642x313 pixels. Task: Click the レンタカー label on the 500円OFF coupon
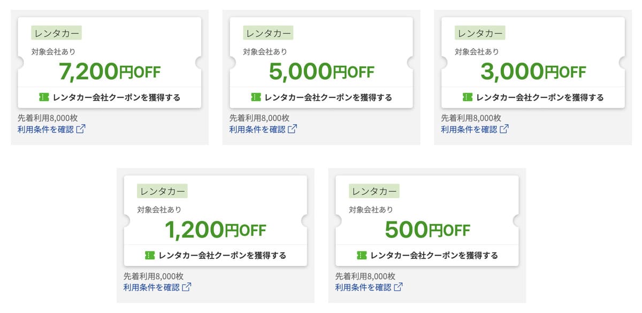click(374, 191)
